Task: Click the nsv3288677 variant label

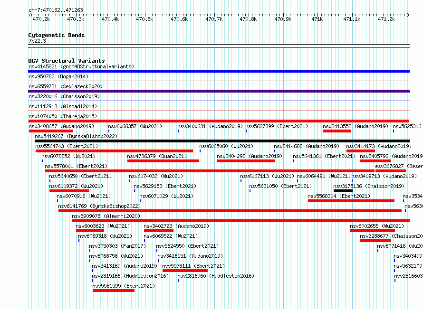Action: click(391, 236)
